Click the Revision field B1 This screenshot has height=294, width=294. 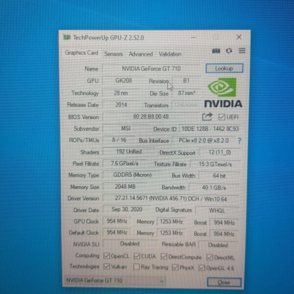point(186,81)
